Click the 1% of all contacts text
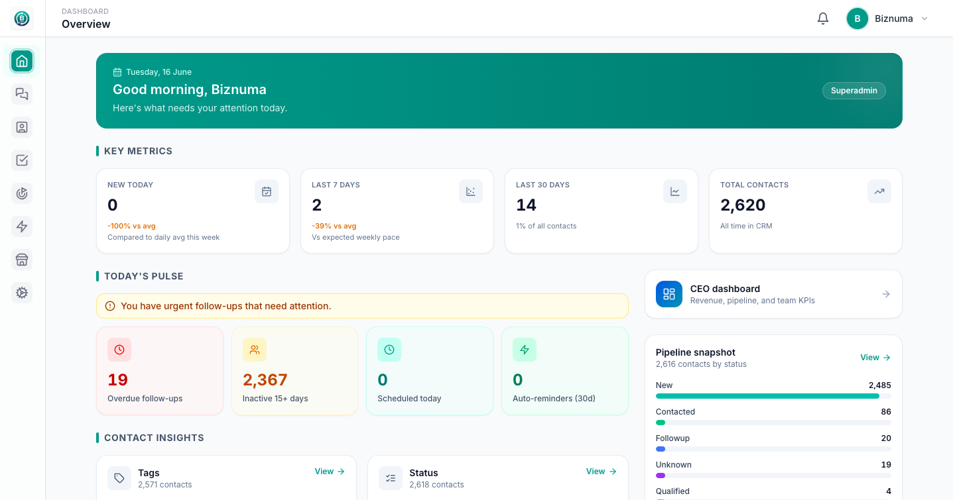The width and height of the screenshot is (953, 500). pos(546,226)
